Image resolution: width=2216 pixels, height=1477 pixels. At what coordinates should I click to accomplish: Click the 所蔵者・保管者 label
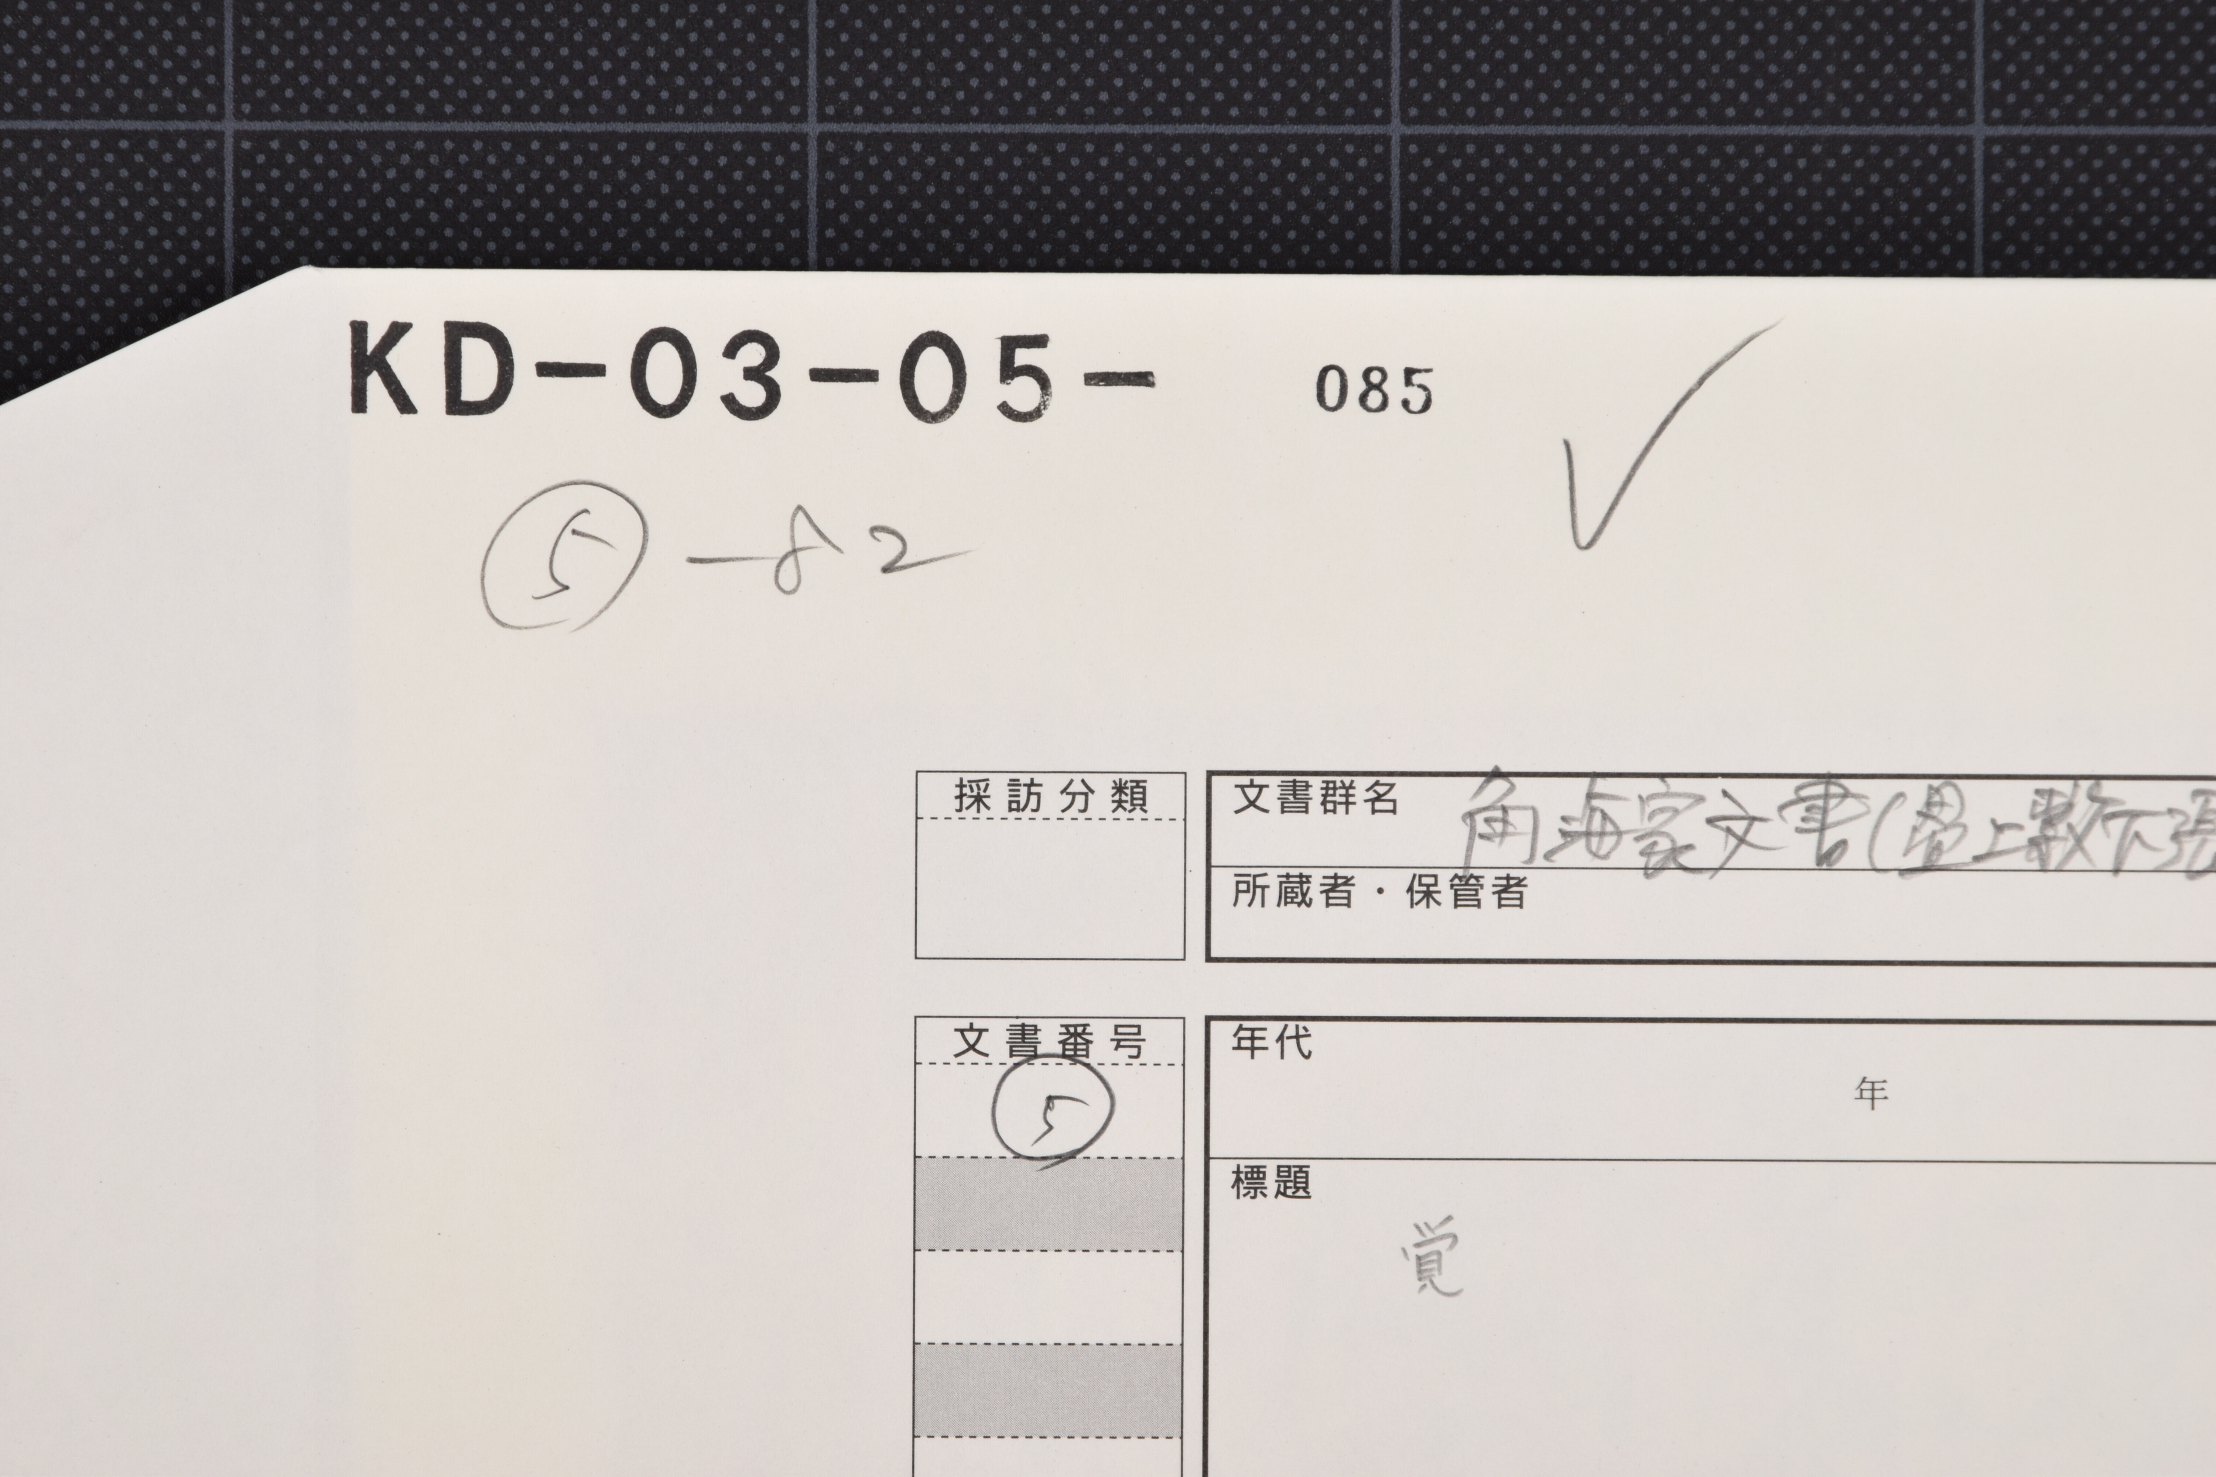[1379, 891]
